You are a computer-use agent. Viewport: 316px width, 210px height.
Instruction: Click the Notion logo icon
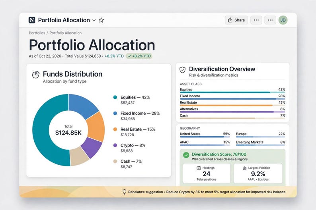(x=32, y=20)
